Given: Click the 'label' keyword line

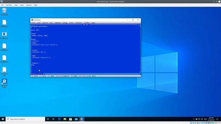Looking at the screenshot, I should tap(33, 34).
